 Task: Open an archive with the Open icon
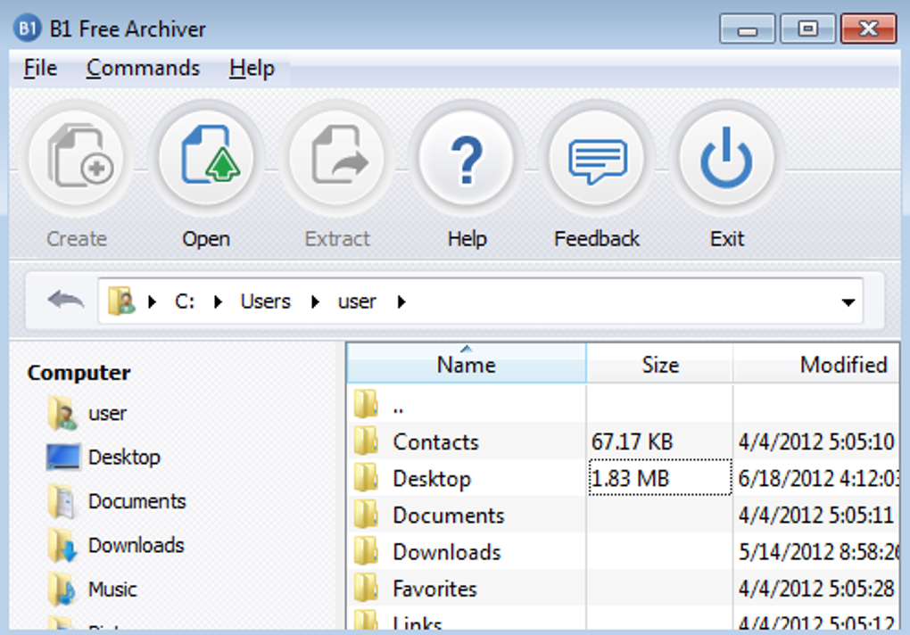coord(207,158)
